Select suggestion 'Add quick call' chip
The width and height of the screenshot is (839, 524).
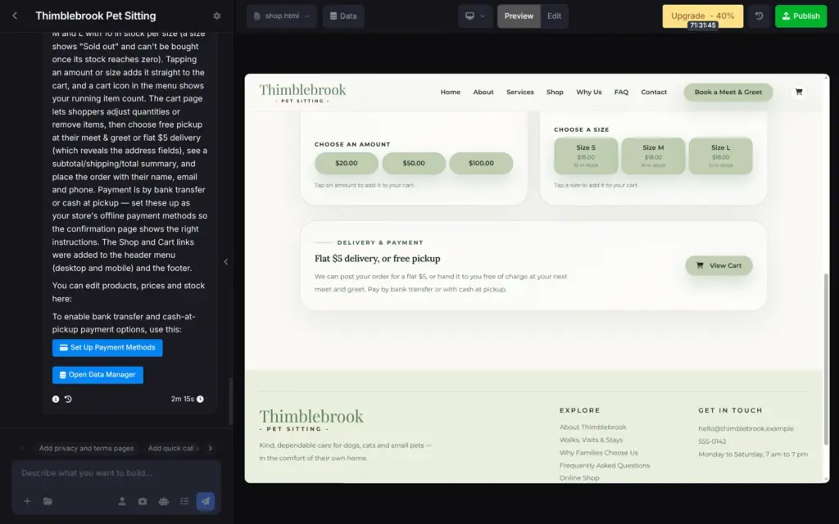click(172, 448)
